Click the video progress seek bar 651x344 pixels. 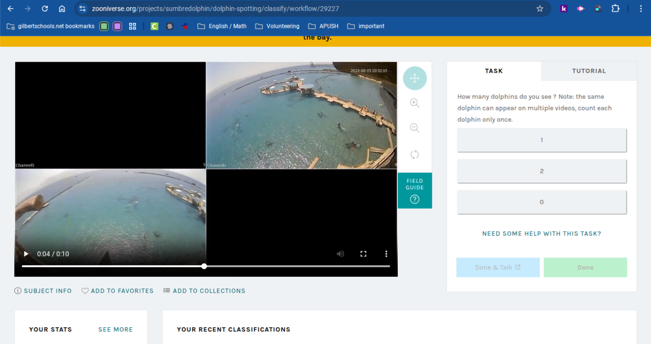point(295,266)
